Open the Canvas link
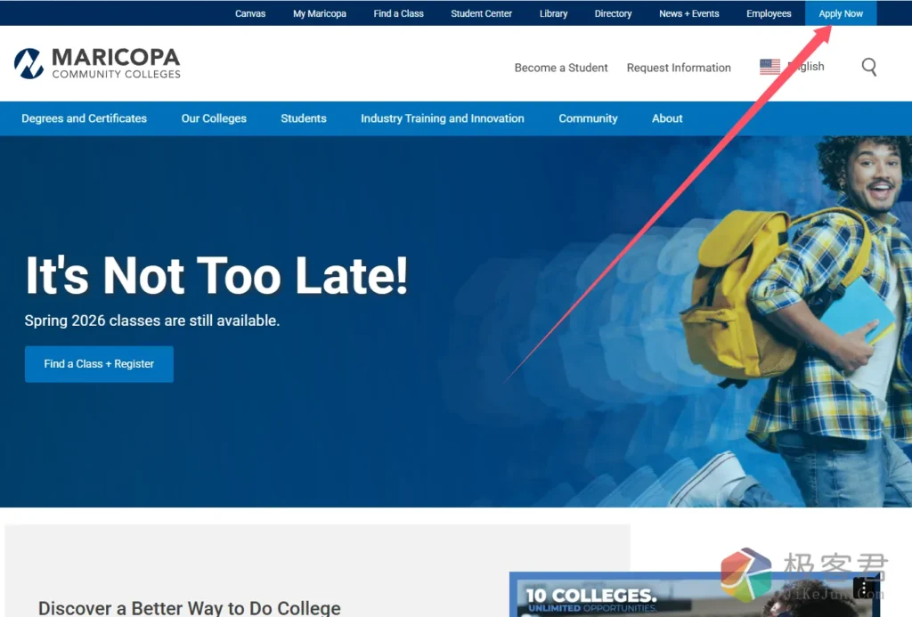 coord(250,13)
